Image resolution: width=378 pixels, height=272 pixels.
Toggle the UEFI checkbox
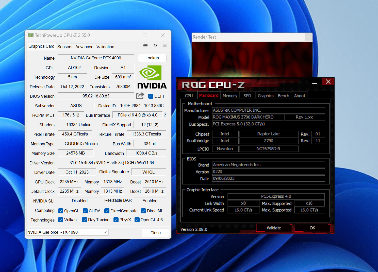click(x=151, y=96)
